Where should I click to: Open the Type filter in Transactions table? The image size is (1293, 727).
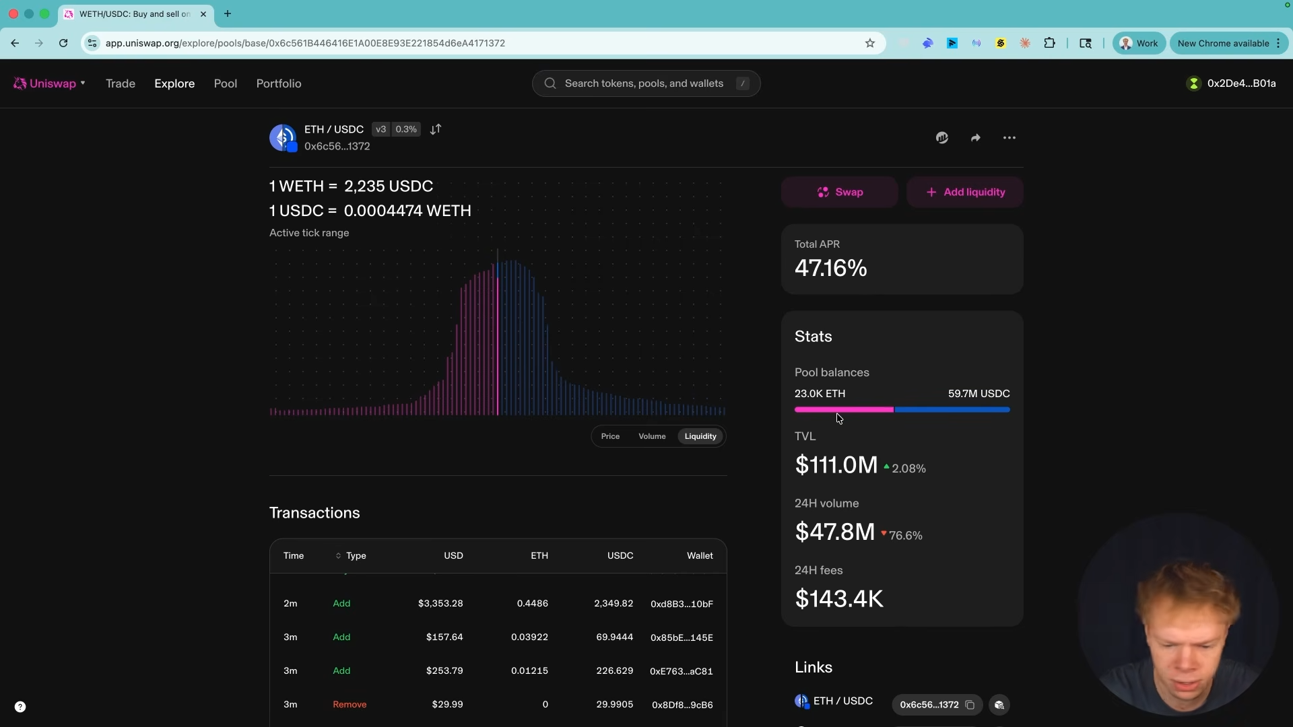pos(350,556)
